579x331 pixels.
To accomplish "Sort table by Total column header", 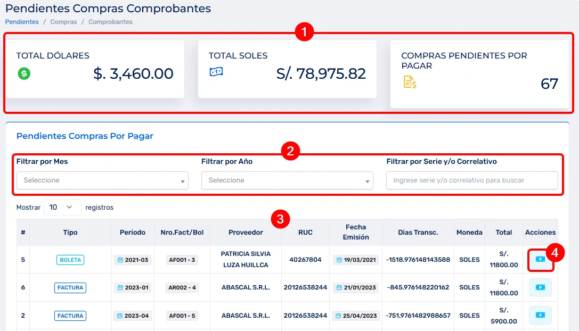I will click(503, 232).
